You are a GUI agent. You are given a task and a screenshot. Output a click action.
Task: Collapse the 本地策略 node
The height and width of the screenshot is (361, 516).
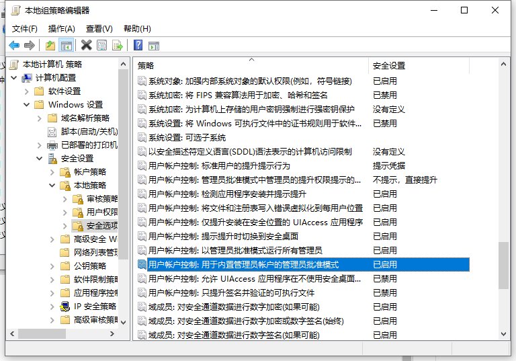[52, 186]
